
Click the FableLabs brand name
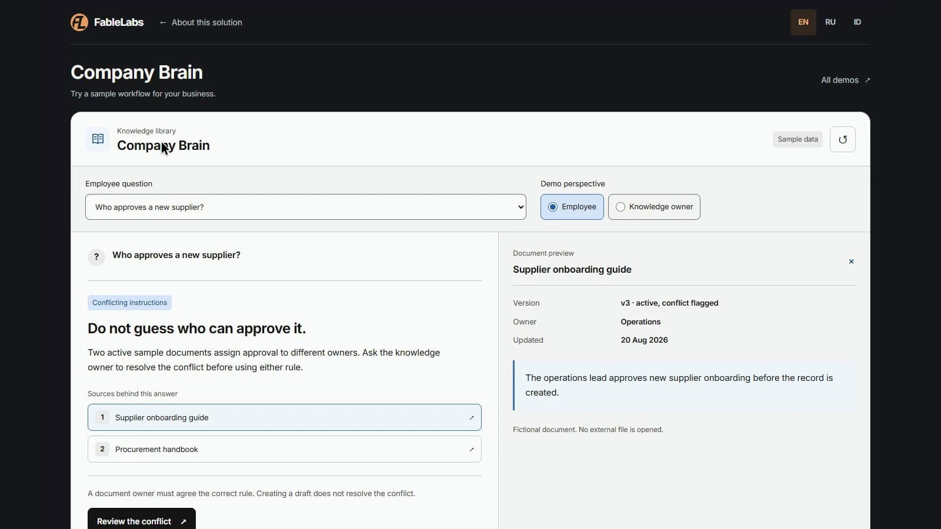point(119,22)
